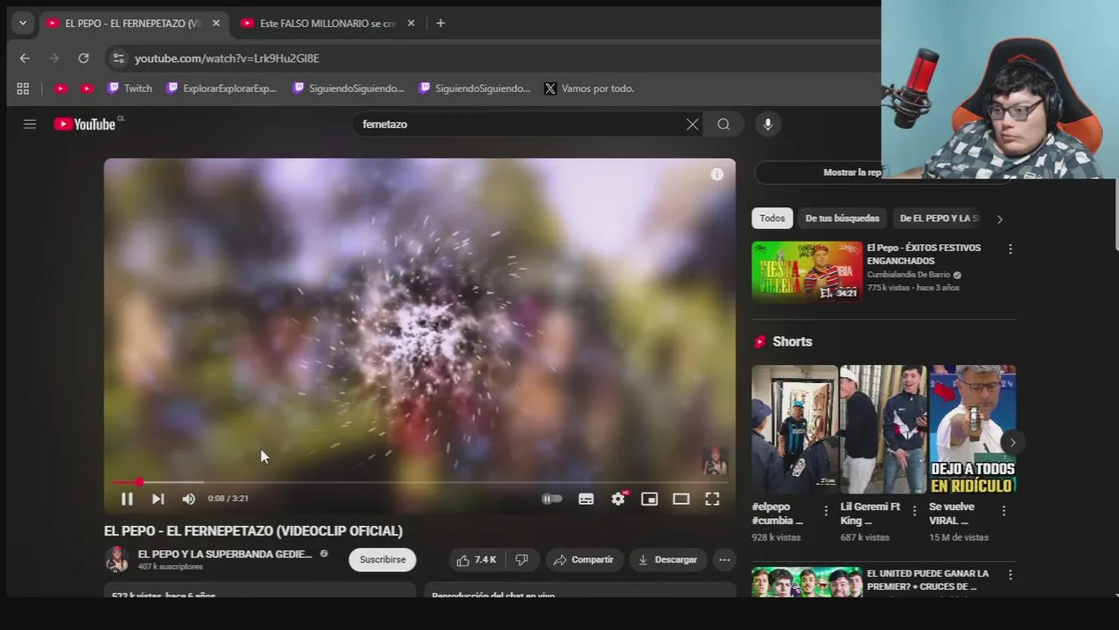The width and height of the screenshot is (1119, 630).
Task: Focus the address bar URL
Action: point(227,59)
